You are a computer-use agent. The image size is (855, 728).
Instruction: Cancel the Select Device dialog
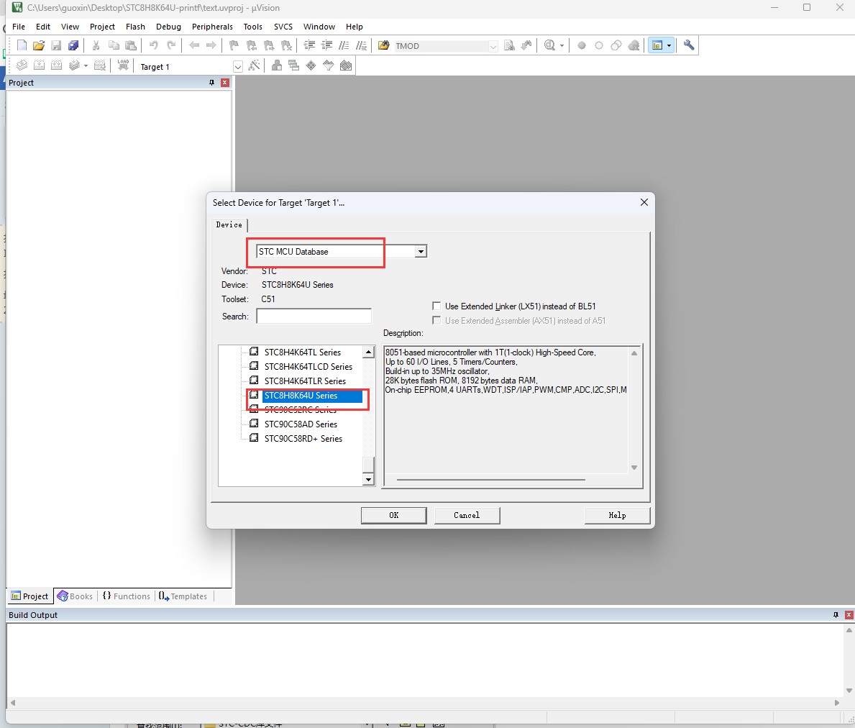(x=467, y=515)
